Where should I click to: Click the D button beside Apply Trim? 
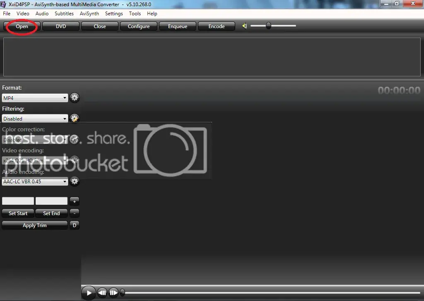coord(75,225)
